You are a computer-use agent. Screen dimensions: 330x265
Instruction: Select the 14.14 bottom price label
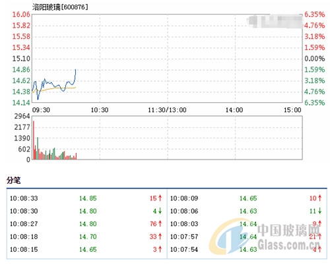[21, 103]
